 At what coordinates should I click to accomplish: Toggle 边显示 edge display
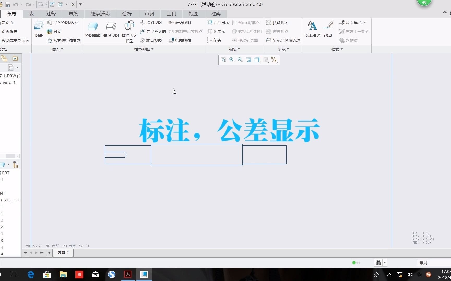point(216,31)
